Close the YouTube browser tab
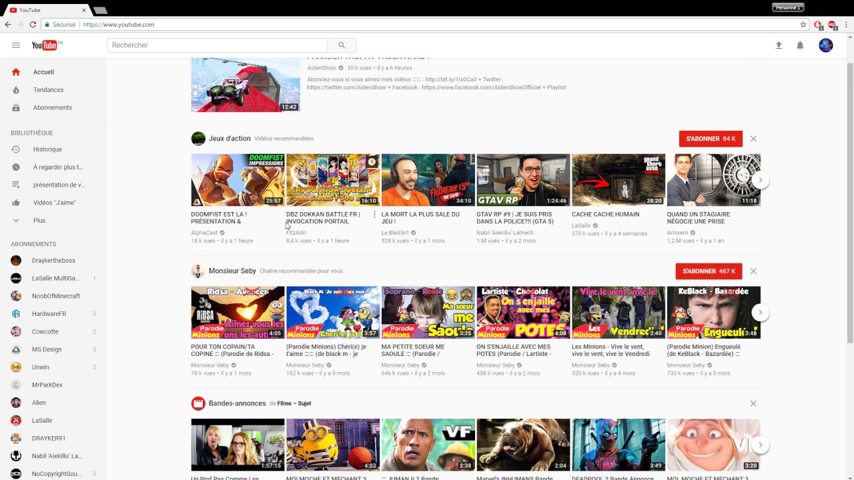 tap(84, 10)
